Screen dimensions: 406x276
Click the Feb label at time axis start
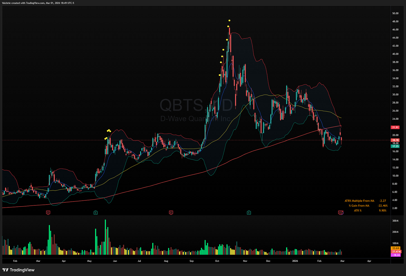tap(15, 261)
